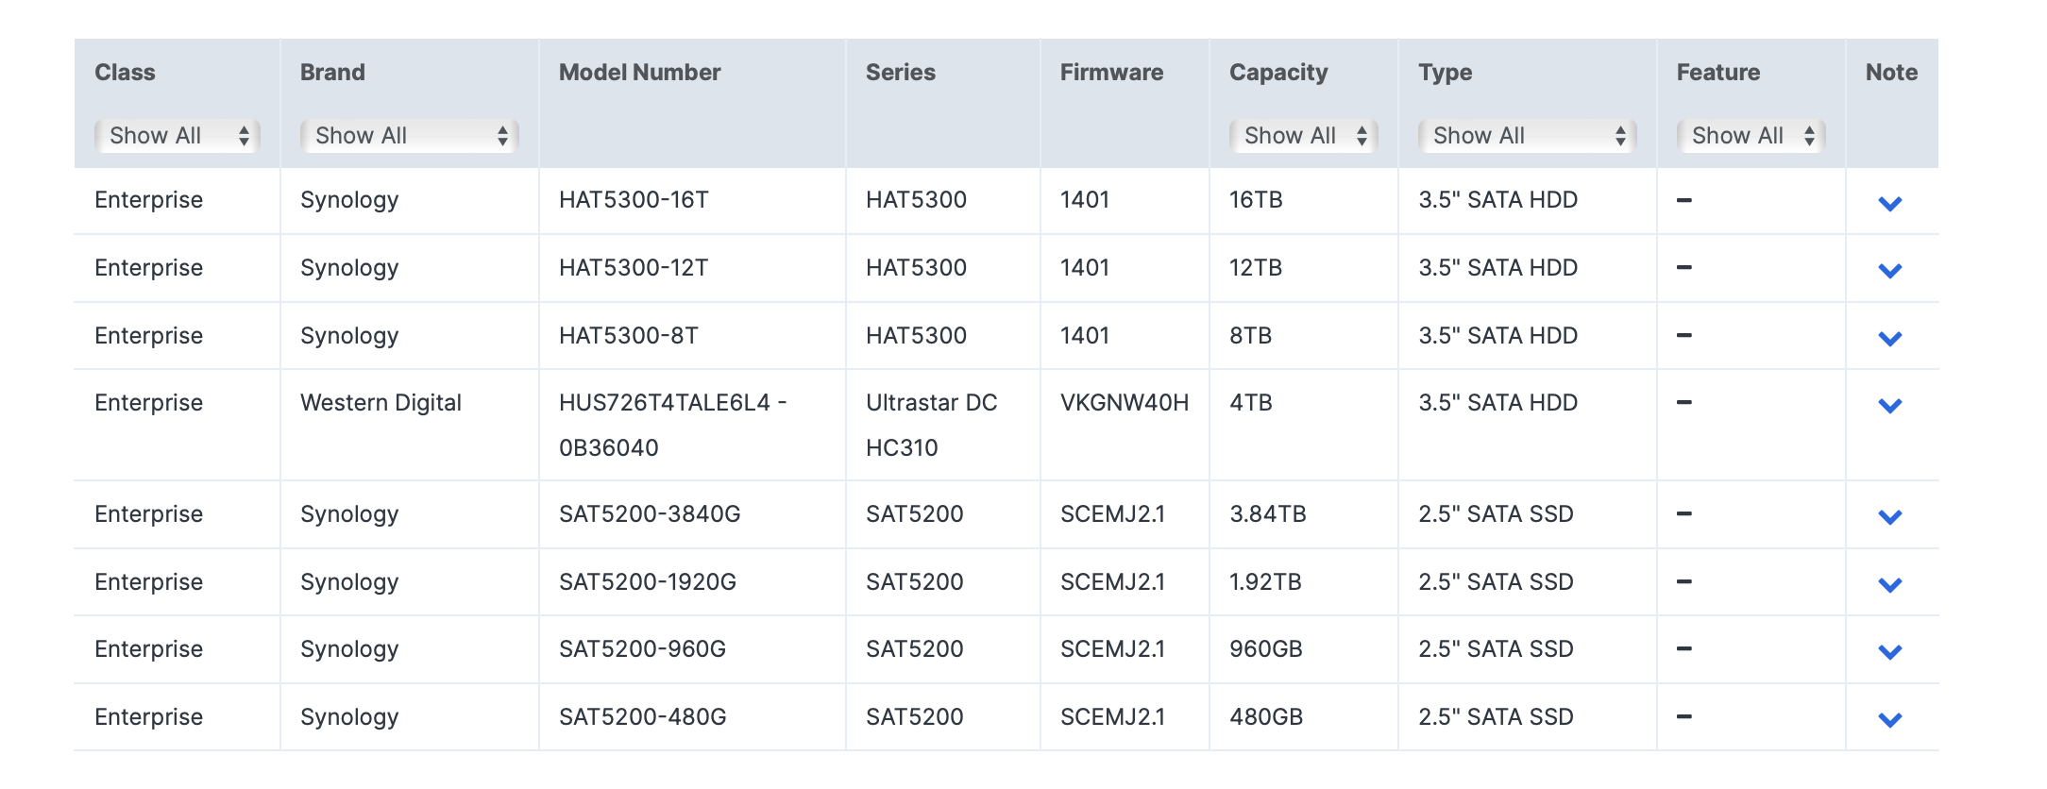Select the HAT5300-16T model number cell
Screen dimensions: 2047x789
point(634,200)
